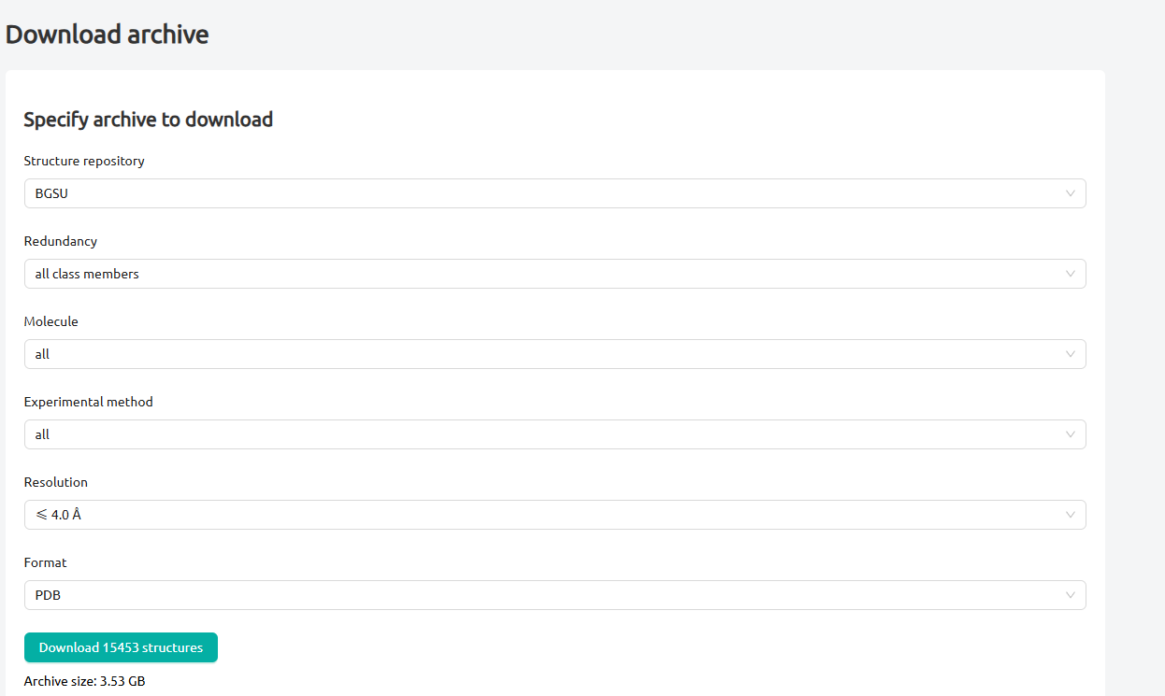Click the 'Experimental method' field label
1165x696 pixels.
(x=88, y=402)
